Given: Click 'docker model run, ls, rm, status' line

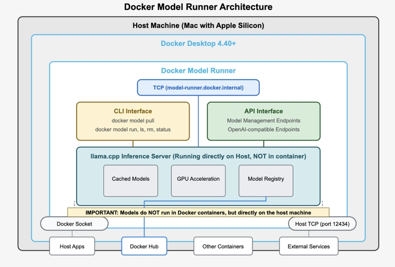Looking at the screenshot, I should 133,130.
